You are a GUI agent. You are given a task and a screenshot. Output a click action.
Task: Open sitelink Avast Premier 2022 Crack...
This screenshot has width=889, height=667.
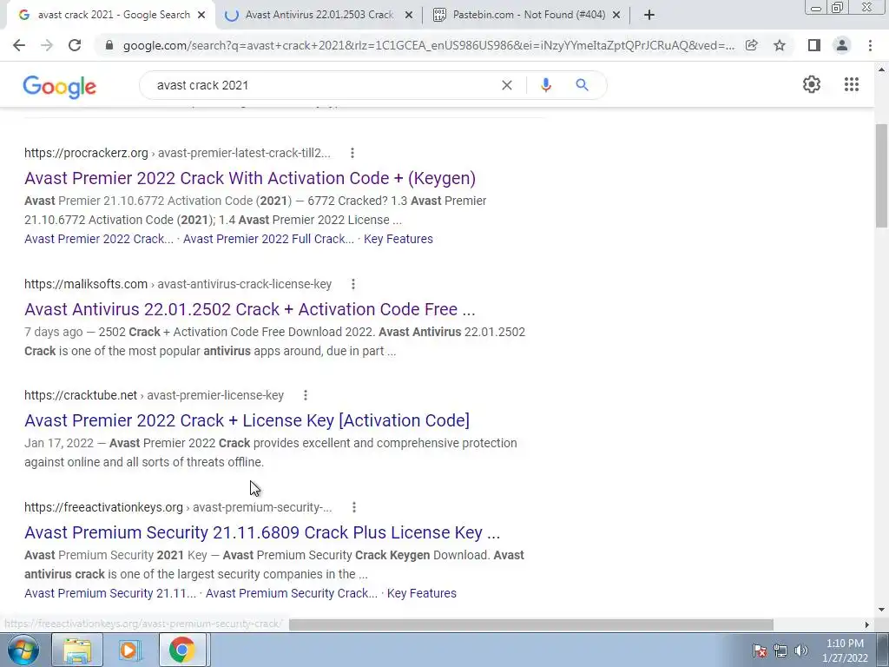pyautogui.click(x=99, y=239)
